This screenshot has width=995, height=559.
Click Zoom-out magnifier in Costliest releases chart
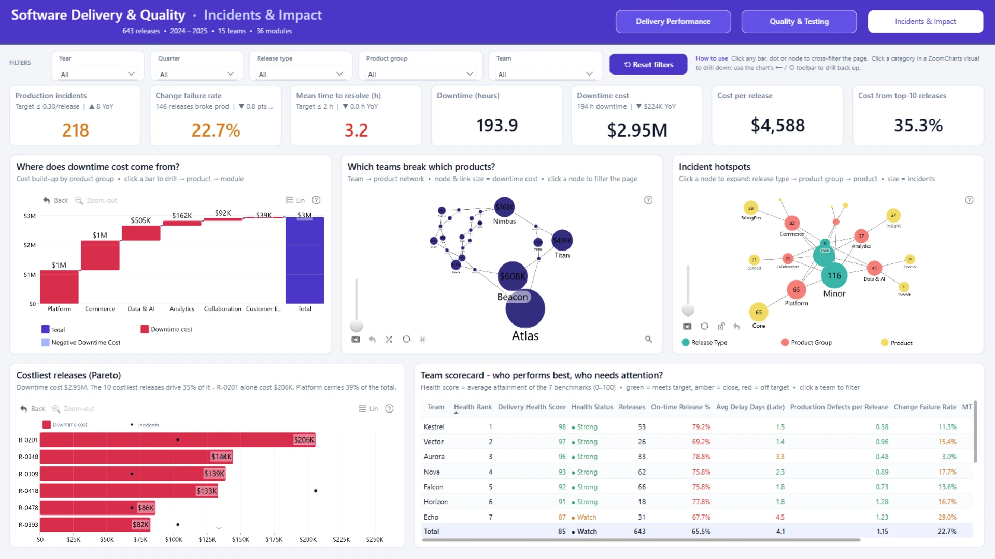click(x=56, y=409)
